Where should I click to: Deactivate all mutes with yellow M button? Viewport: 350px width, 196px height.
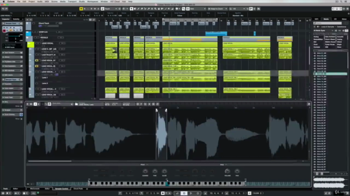[81, 9]
